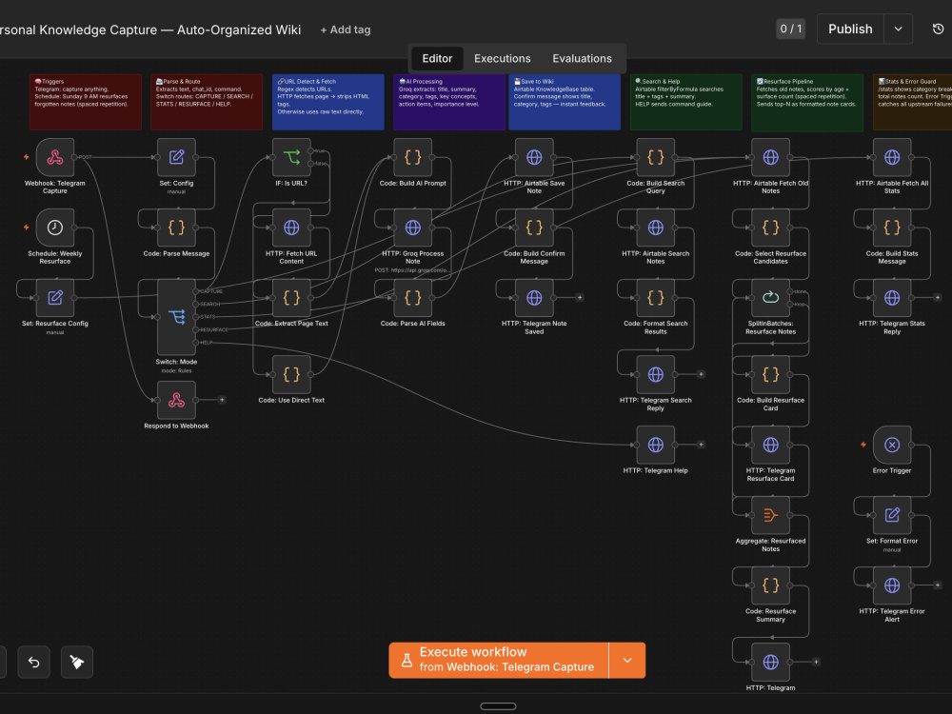Select the Switch: Mode node

pos(176,317)
